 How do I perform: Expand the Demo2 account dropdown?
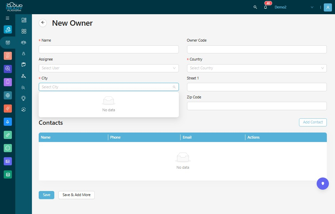294,7
